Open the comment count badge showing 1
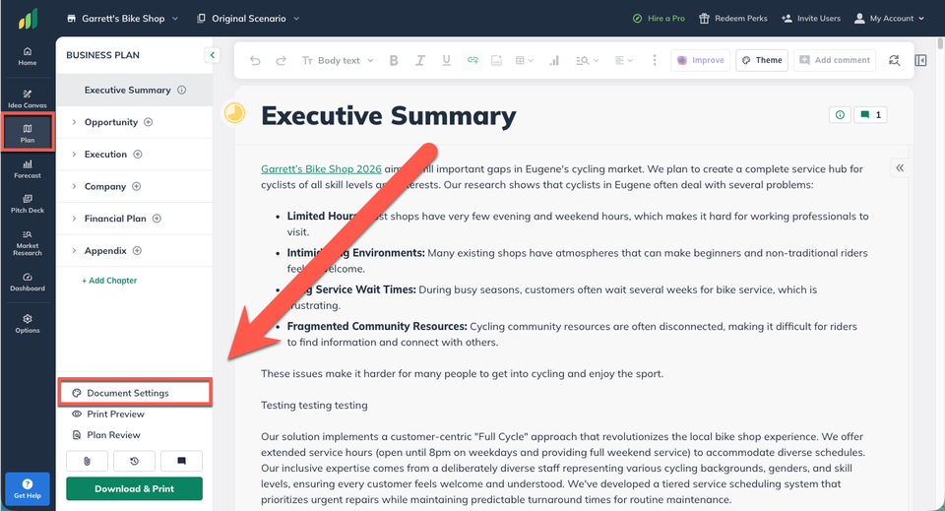The width and height of the screenshot is (945, 511). (x=870, y=114)
